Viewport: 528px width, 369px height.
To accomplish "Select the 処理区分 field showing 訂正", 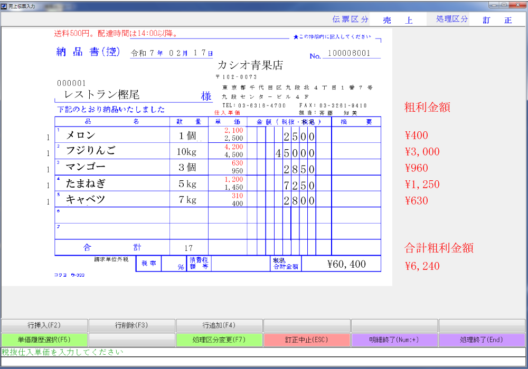I will [497, 20].
